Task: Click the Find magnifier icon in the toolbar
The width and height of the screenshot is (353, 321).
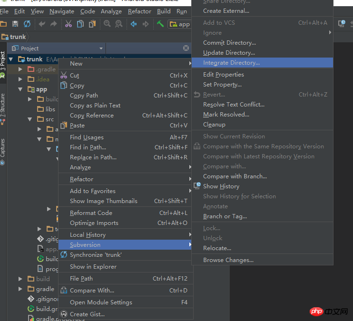Action: coord(107,24)
